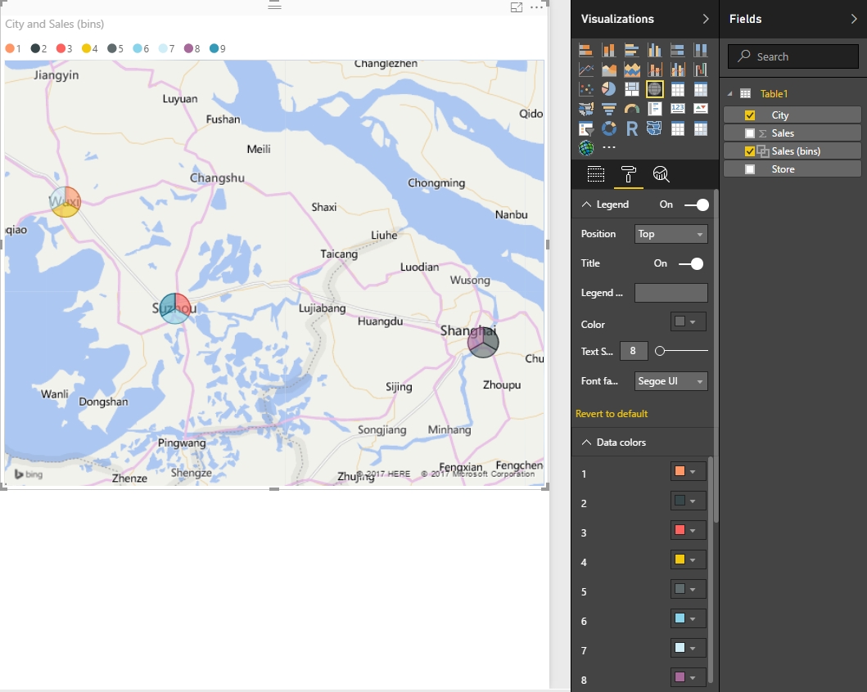Viewport: 867px width, 692px height.
Task: Select line and stacked column chart icon
Action: point(655,70)
